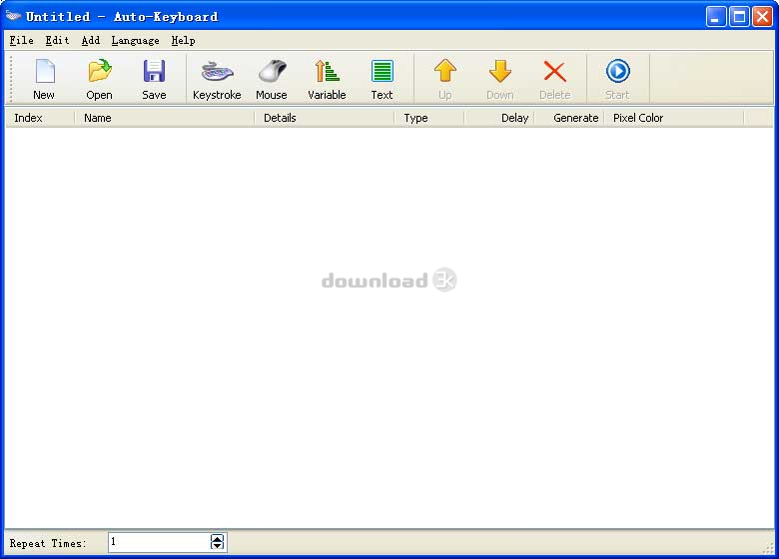Move selected item Down
This screenshot has height=559, width=779.
(499, 79)
